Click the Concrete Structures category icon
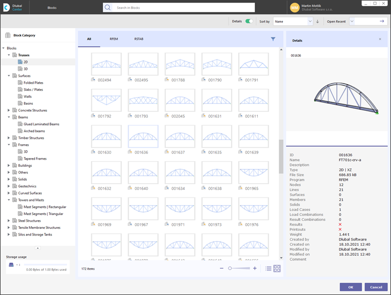Screen dimensions: 391x295 (15, 110)
